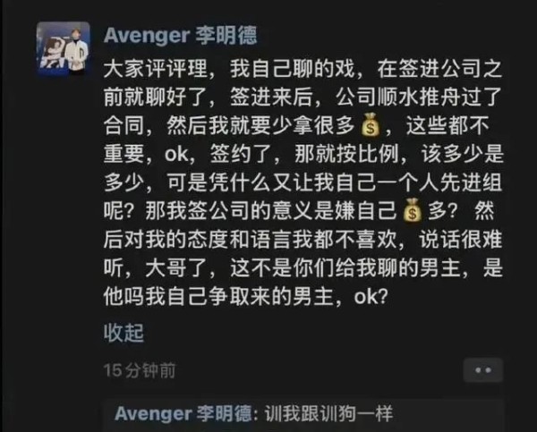The image size is (537, 432).
Task: Click the 15分钟前 timestamp
Action: pyautogui.click(x=140, y=370)
